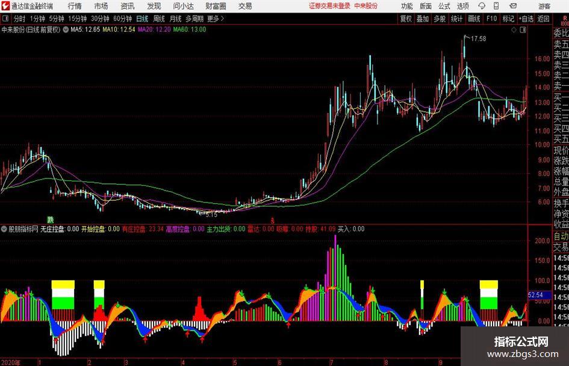Click the month 4 marker on time axis

(183, 362)
